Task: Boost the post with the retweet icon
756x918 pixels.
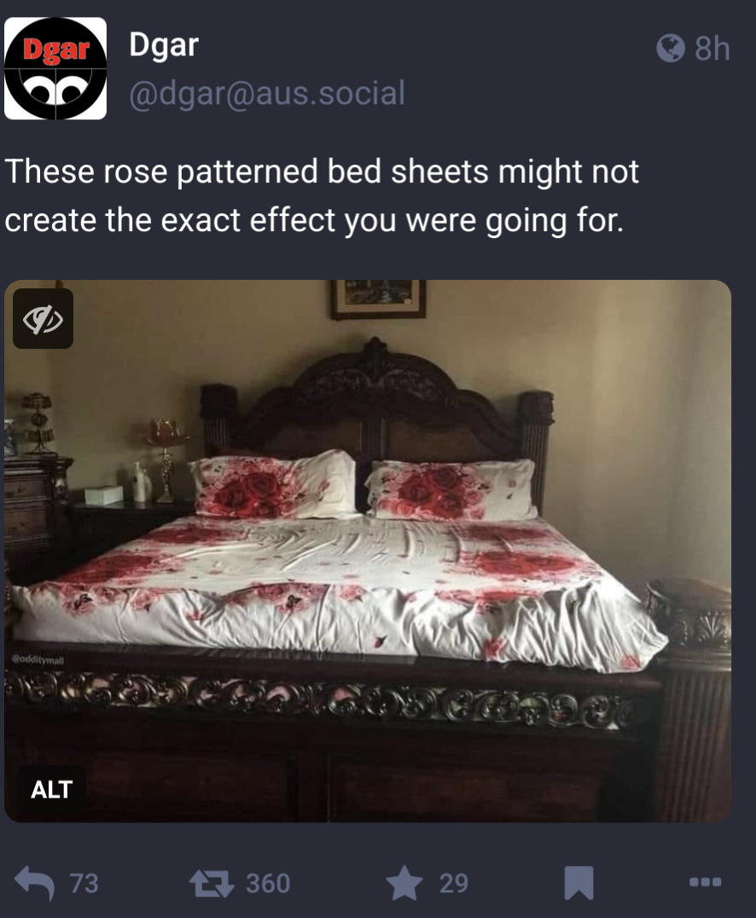Action: point(212,883)
